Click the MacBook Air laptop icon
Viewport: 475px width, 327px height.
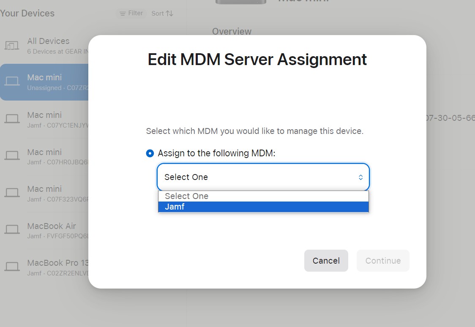point(12,230)
